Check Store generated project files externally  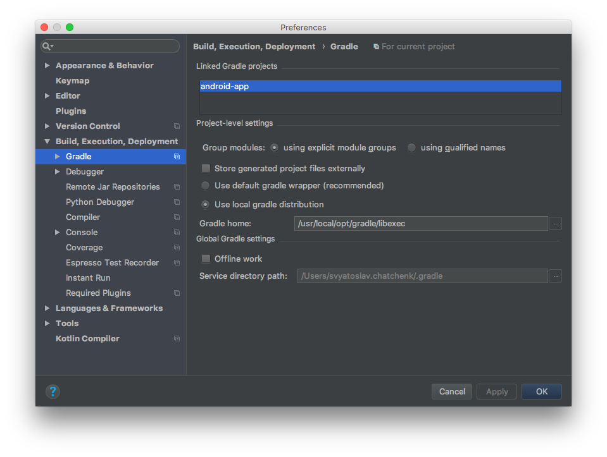(x=206, y=169)
